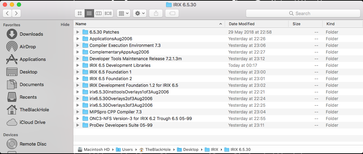Go to Desktop in the path bar
The image size is (363, 154).
(188, 149)
